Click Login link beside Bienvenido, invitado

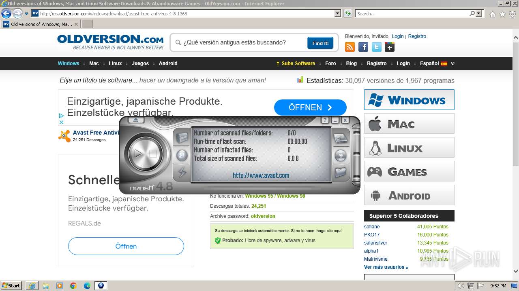[398, 36]
